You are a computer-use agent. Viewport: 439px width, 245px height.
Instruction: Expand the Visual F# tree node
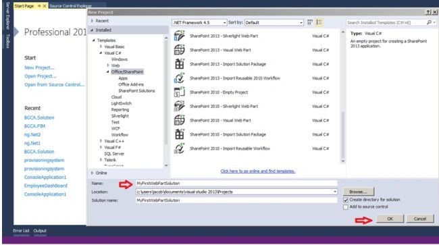[101, 147]
